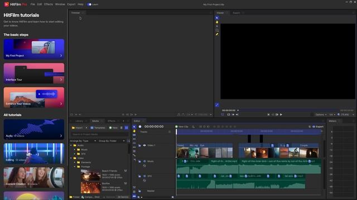Screen dimensions: 357x200
Task: Select the hand tool in Viewer toolbar
Action: [x=217, y=22]
